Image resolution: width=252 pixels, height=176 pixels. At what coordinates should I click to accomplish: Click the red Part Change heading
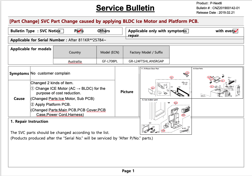point(104,21)
